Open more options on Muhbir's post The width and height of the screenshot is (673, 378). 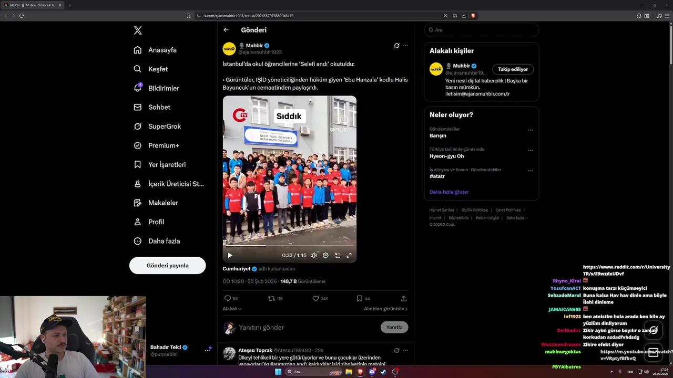pos(405,46)
